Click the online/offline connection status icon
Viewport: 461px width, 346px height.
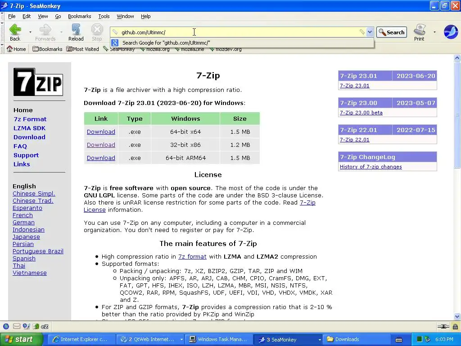tap(443, 326)
